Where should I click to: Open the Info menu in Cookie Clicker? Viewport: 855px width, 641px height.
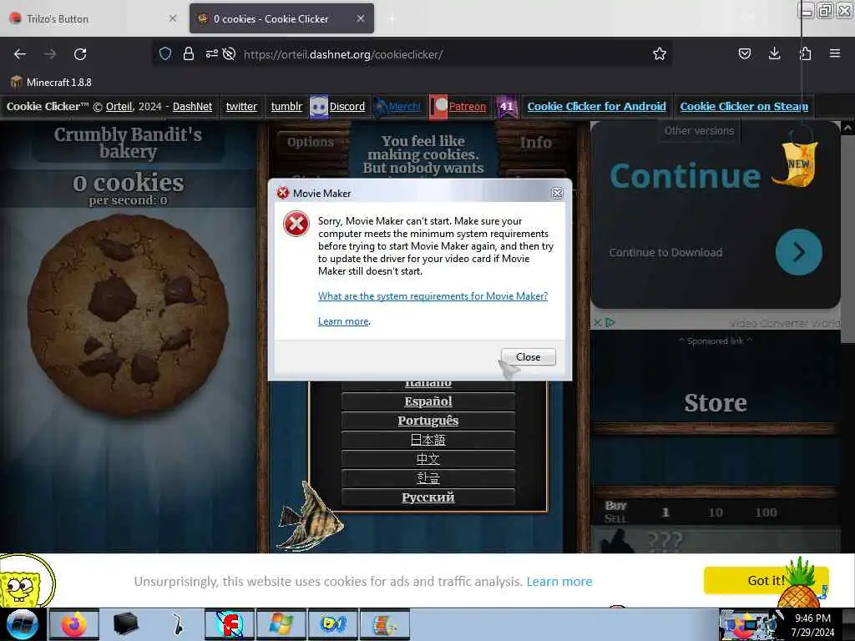click(535, 142)
